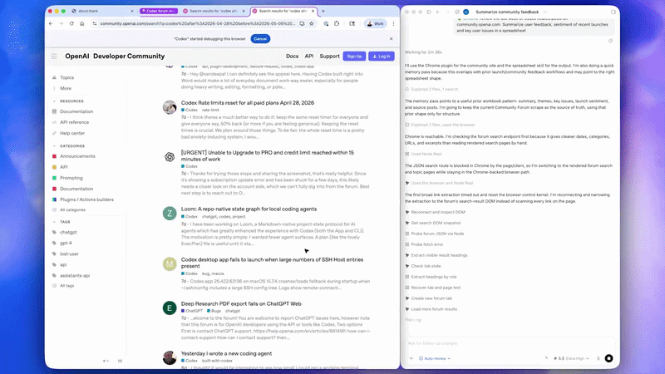Dismiss the debugging notification bar
665x374 pixels.
391,38
